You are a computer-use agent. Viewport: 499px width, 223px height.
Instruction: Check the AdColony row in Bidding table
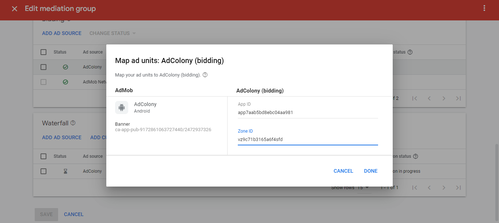[x=43, y=67]
